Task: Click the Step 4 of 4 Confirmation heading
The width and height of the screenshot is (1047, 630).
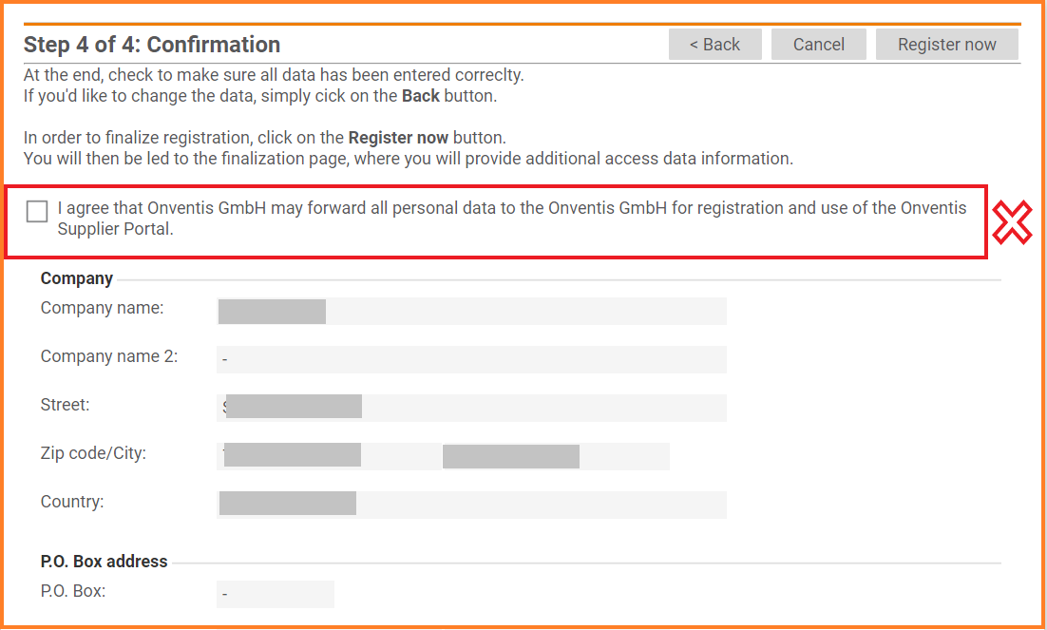Action: tap(151, 44)
